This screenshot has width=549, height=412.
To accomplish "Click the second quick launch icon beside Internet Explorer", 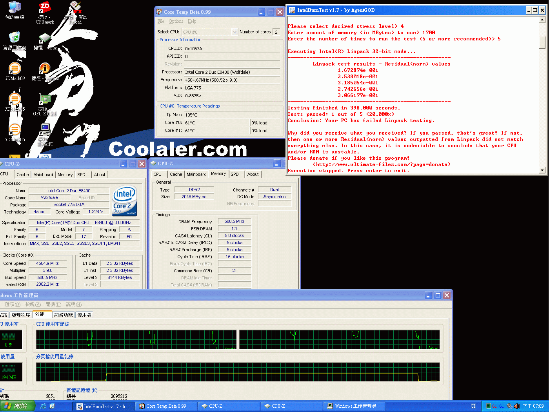I will 52,406.
